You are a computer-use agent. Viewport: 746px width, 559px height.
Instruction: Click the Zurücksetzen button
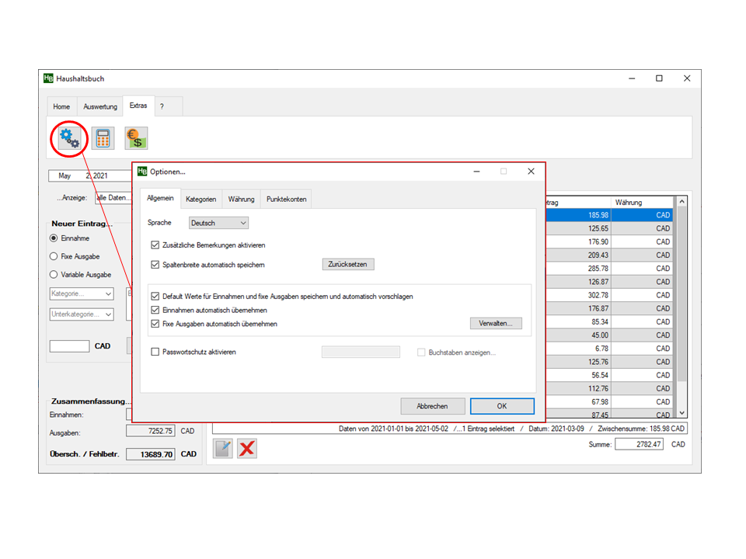pos(348,265)
